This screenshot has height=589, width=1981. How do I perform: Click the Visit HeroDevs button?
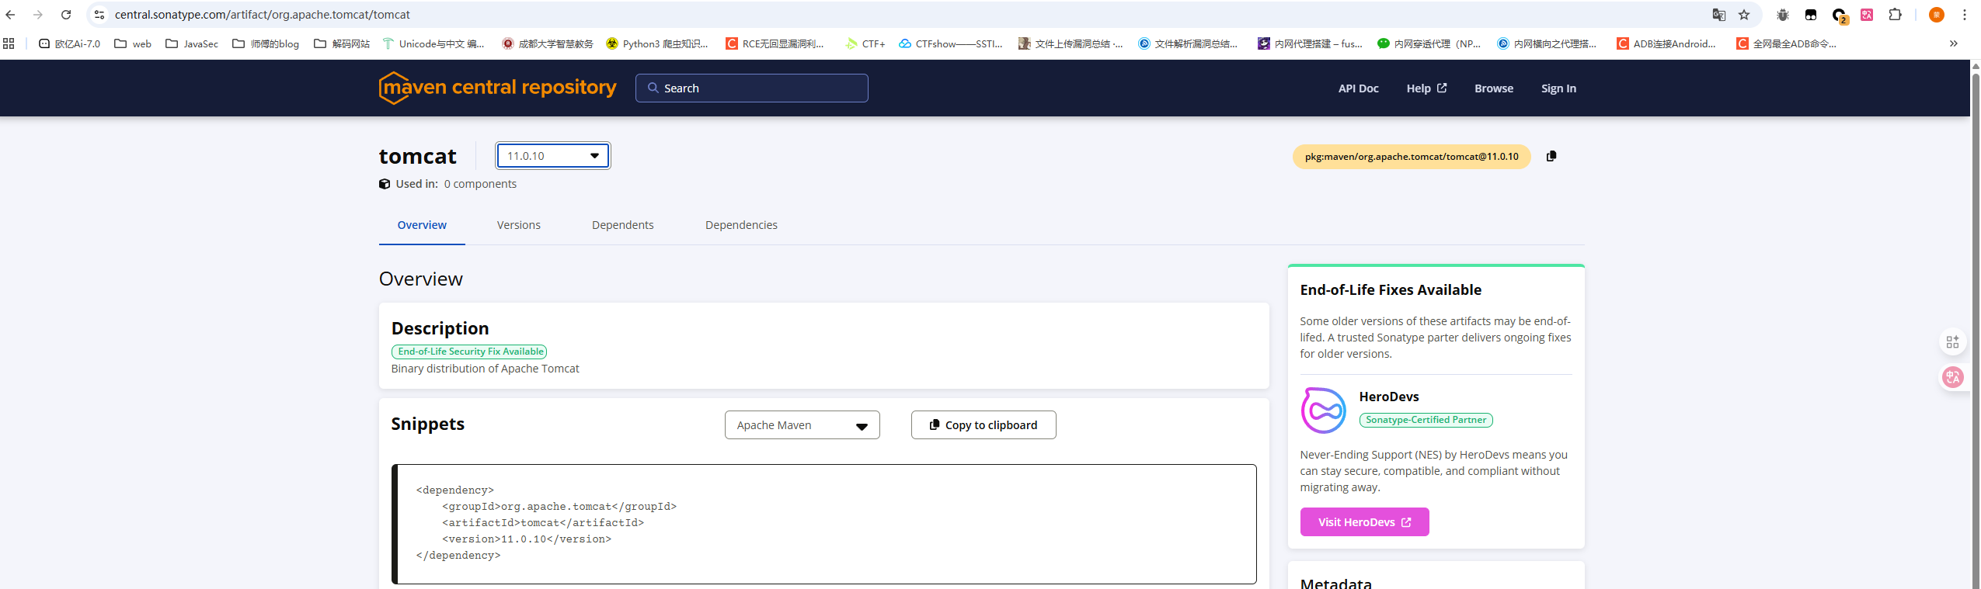pos(1364,522)
